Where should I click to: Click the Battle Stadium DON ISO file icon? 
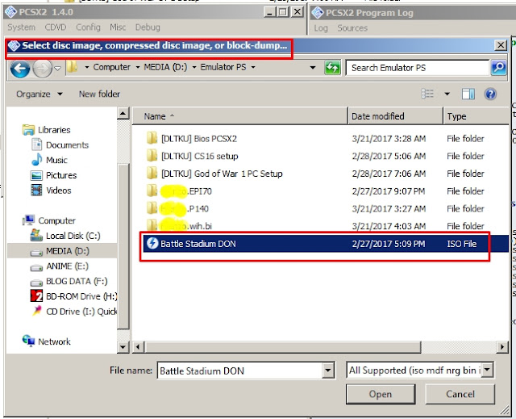[x=152, y=243]
